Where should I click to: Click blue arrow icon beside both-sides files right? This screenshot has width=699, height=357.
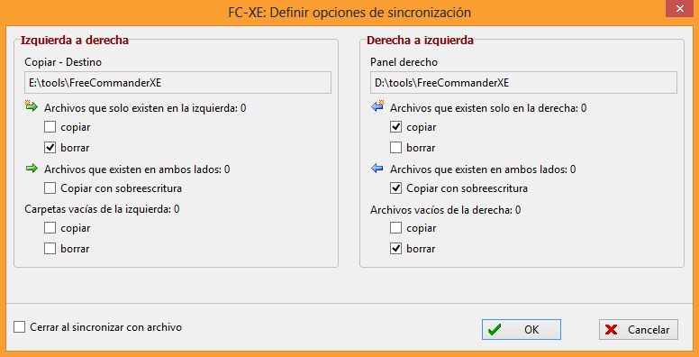(x=378, y=169)
